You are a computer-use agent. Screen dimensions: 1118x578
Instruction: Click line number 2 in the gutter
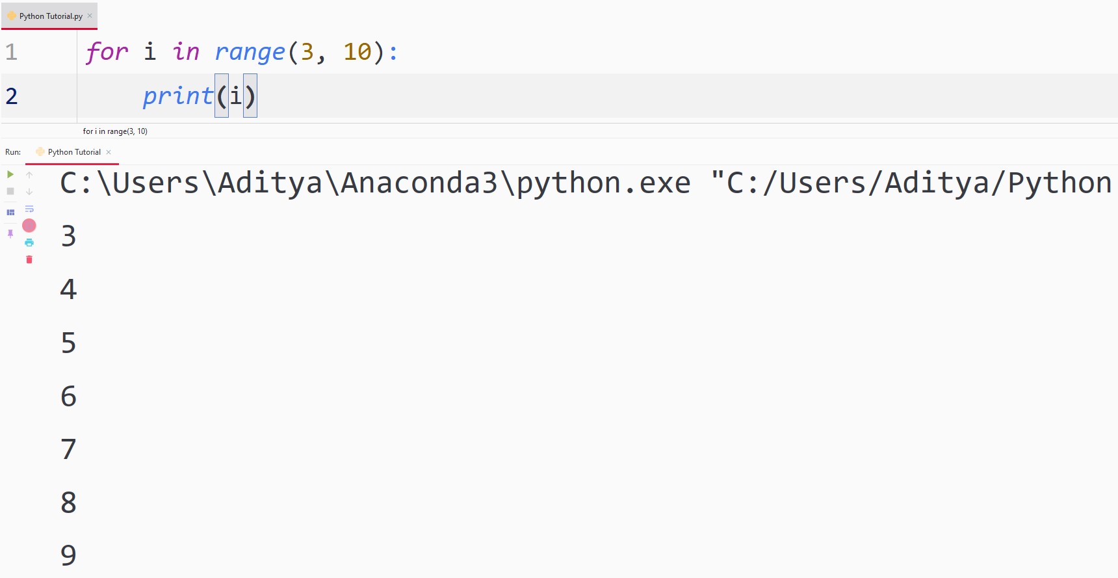pyautogui.click(x=12, y=96)
